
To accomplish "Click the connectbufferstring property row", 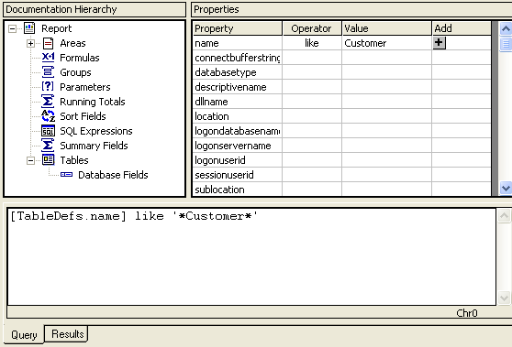I will coord(342,58).
